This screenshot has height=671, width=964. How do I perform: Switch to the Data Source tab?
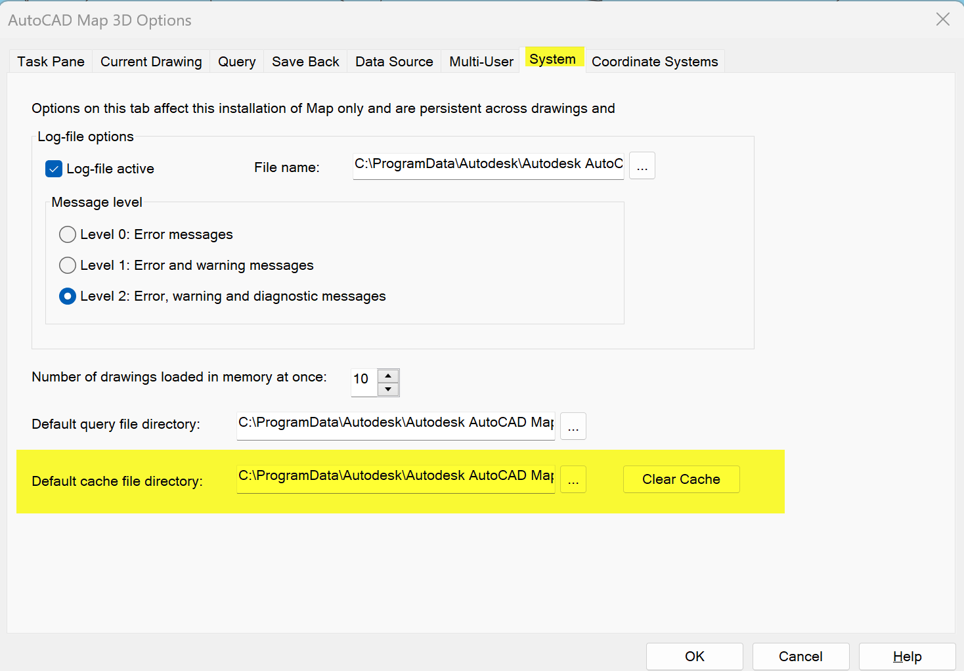394,61
